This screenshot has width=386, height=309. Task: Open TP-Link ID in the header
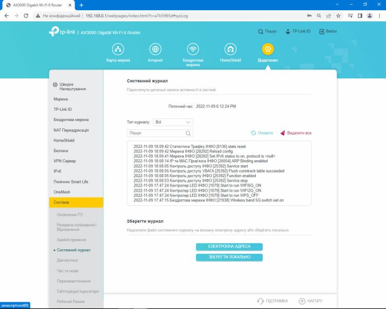pyautogui.click(x=297, y=31)
